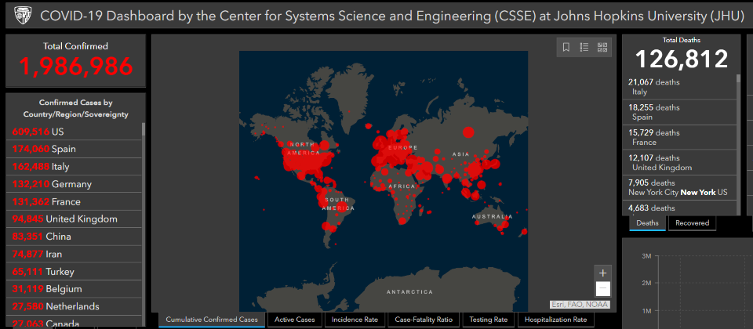Viewport: 753px width, 329px height.
Task: Select China row with 83,351 cases
Action: (74, 237)
